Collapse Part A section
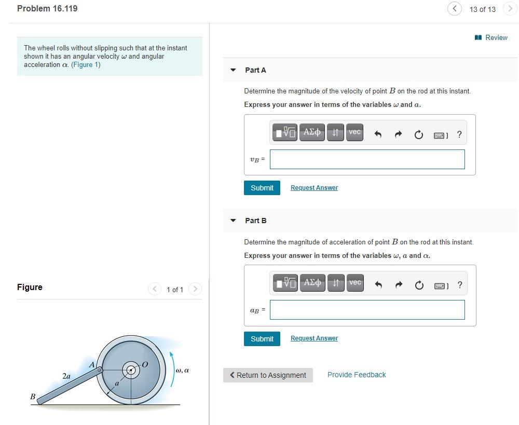 pyautogui.click(x=233, y=70)
